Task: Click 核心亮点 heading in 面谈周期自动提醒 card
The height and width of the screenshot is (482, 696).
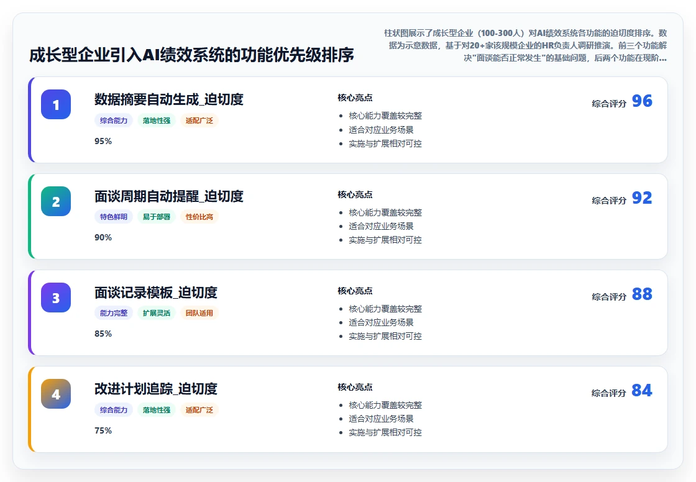Action: [355, 194]
